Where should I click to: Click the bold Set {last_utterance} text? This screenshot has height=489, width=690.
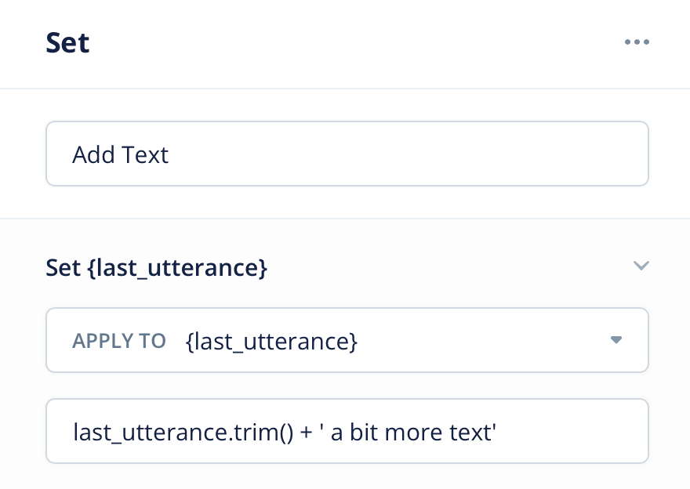tap(156, 267)
